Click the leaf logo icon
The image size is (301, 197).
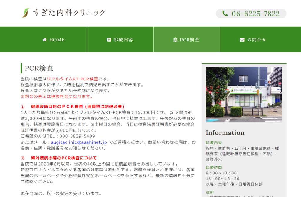pos(26,13)
